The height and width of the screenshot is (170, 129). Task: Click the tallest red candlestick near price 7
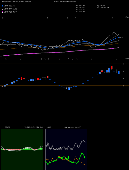pyautogui.click(x=111, y=67)
